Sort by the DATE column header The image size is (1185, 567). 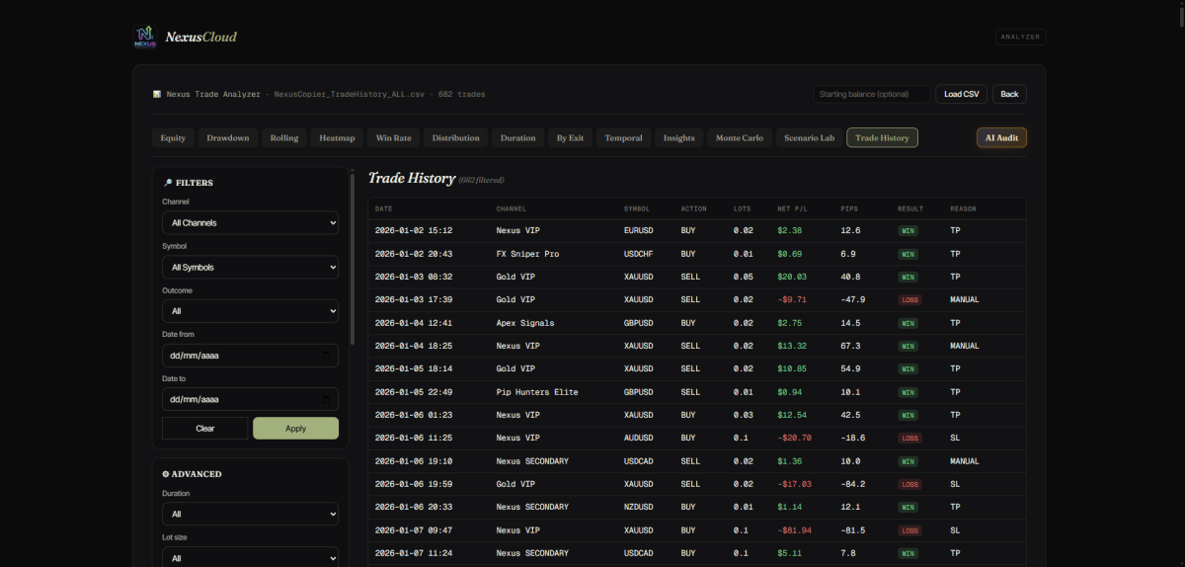[x=384, y=208]
